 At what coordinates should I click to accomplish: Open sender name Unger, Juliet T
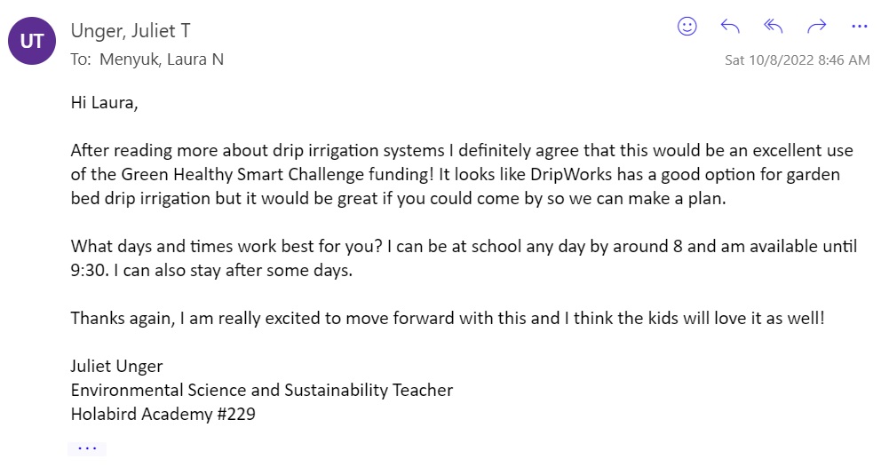[131, 31]
